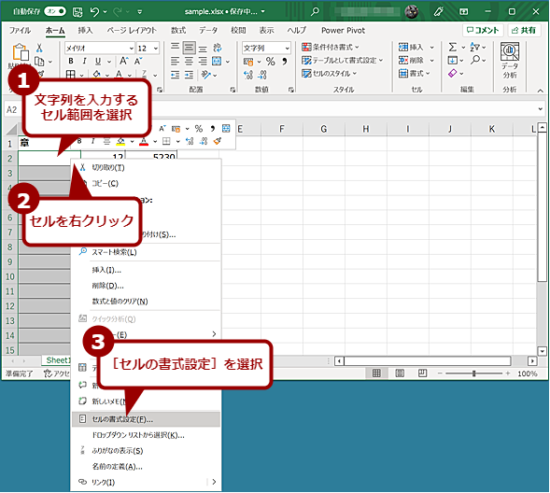Click the increase decimal icon in ribbon

pos(248,75)
